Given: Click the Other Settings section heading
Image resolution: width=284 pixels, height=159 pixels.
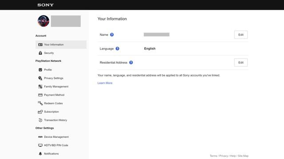Looking at the screenshot, I should (44, 128).
